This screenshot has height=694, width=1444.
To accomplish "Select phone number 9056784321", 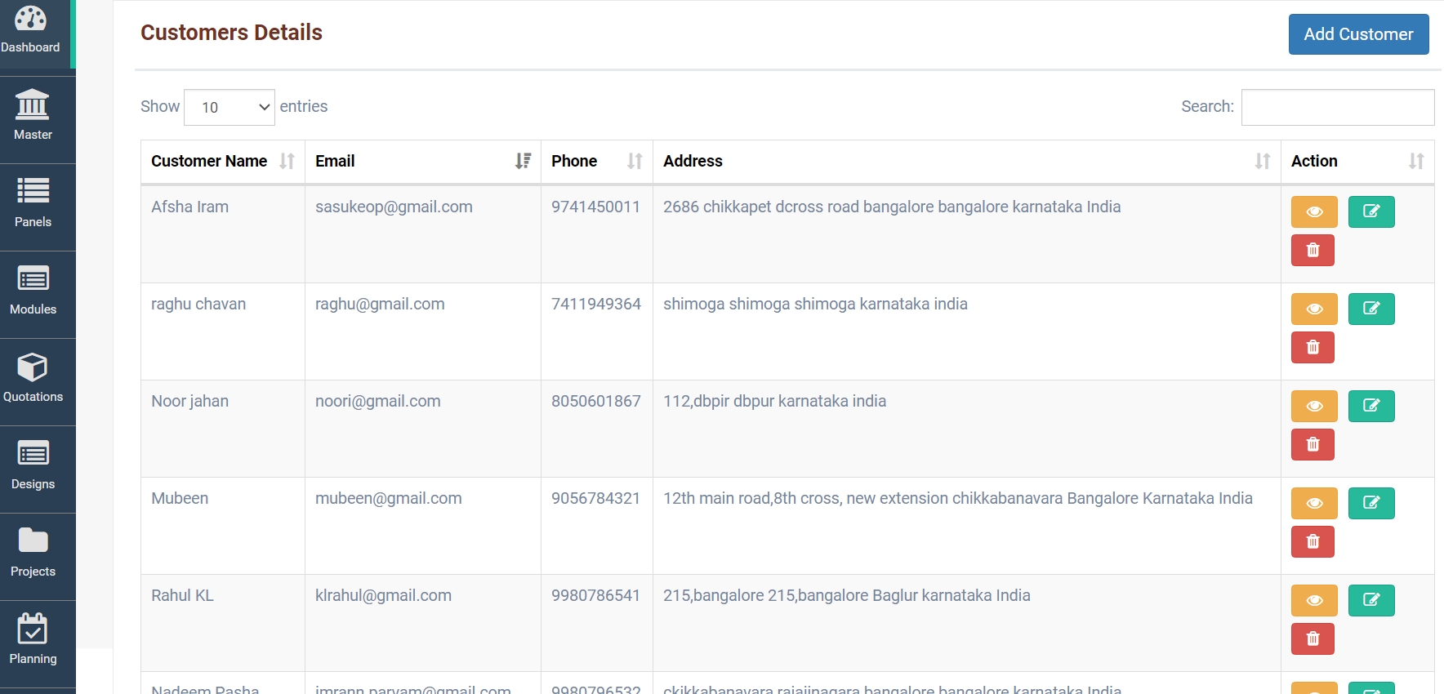I will (x=596, y=499).
